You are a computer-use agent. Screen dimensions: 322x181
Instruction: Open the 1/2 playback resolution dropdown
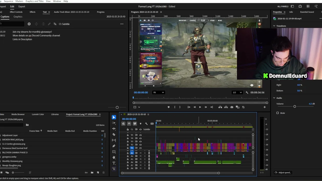pyautogui.click(x=237, y=93)
